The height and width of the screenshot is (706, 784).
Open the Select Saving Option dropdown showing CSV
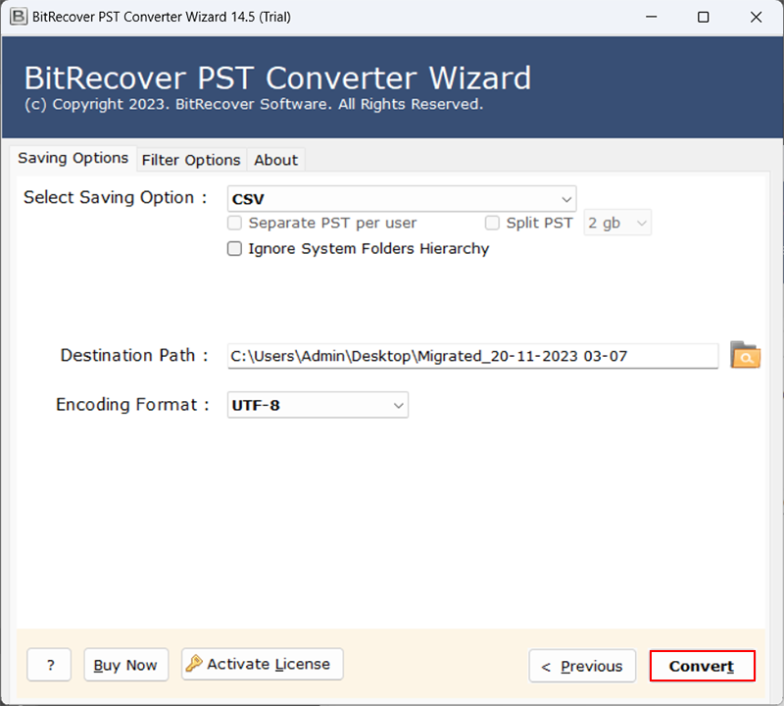pyautogui.click(x=402, y=199)
